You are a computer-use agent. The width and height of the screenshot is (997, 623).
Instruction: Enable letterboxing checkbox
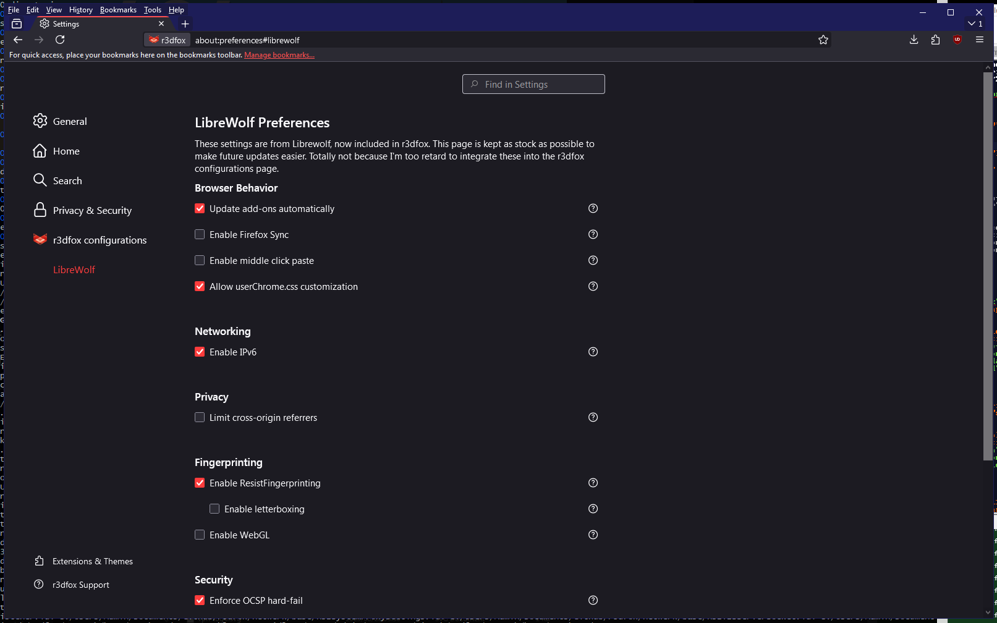point(214,509)
